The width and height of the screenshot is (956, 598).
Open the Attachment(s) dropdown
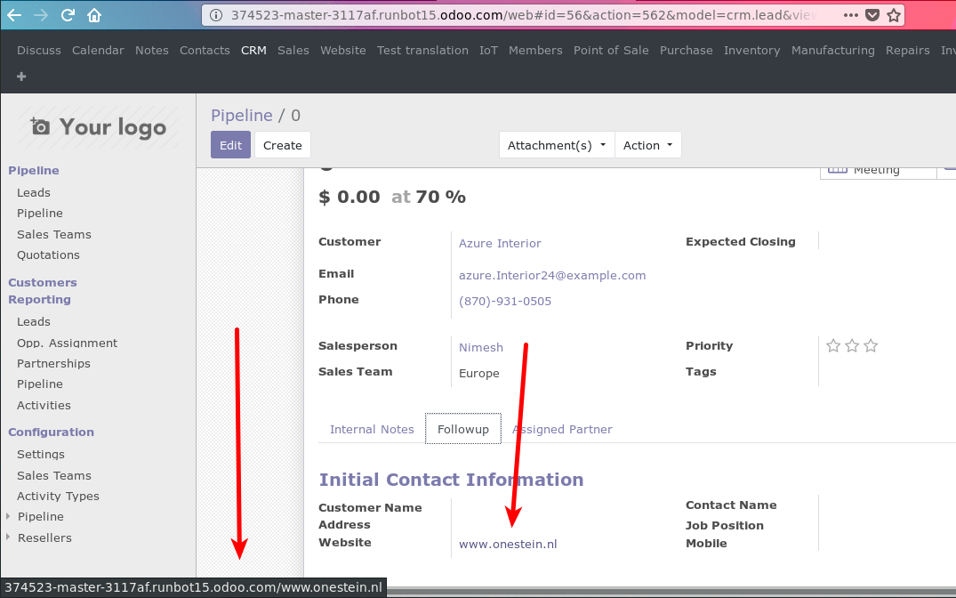point(556,144)
